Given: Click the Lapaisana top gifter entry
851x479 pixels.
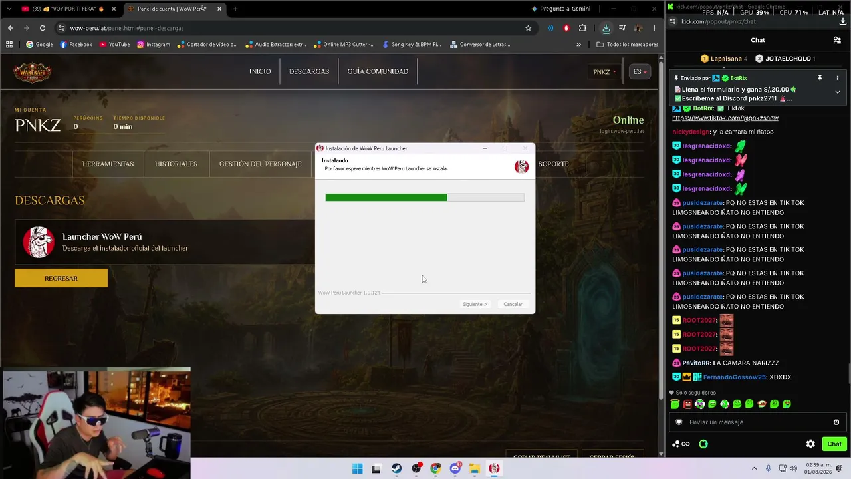Looking at the screenshot, I should [725, 59].
